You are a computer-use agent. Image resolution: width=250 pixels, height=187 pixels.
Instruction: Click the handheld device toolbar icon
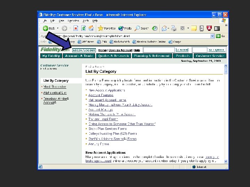click(201, 28)
